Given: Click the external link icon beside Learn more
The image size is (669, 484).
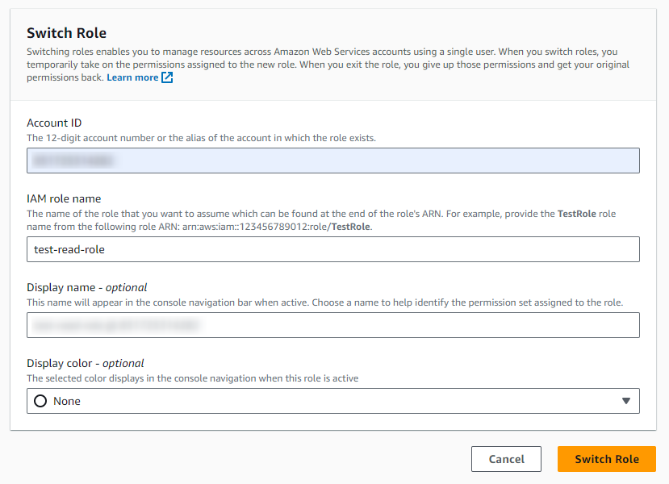Looking at the screenshot, I should [x=167, y=77].
